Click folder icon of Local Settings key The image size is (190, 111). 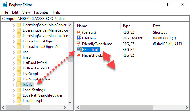(19, 90)
